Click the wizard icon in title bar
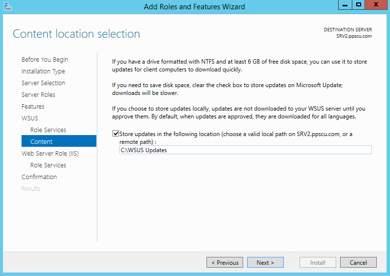Screen dimensions: 390x276 [7, 6]
